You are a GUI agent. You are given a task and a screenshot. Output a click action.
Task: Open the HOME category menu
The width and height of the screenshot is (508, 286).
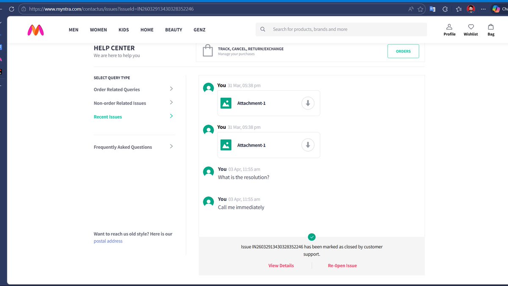147,30
